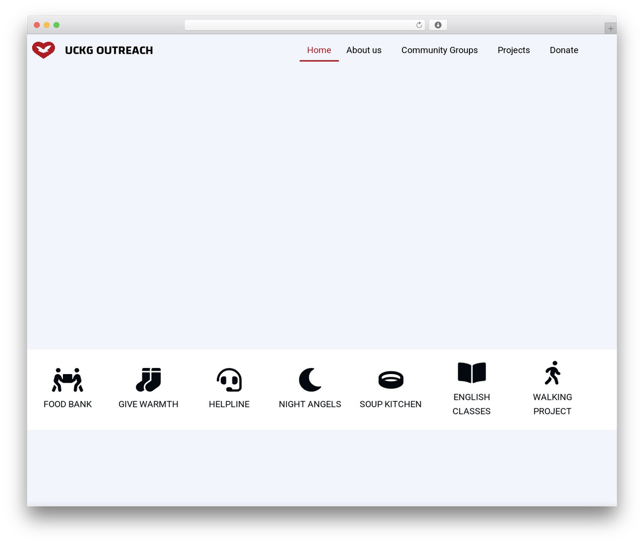The image size is (644, 545).
Task: Click the English Classes open book icon
Action: click(x=472, y=373)
